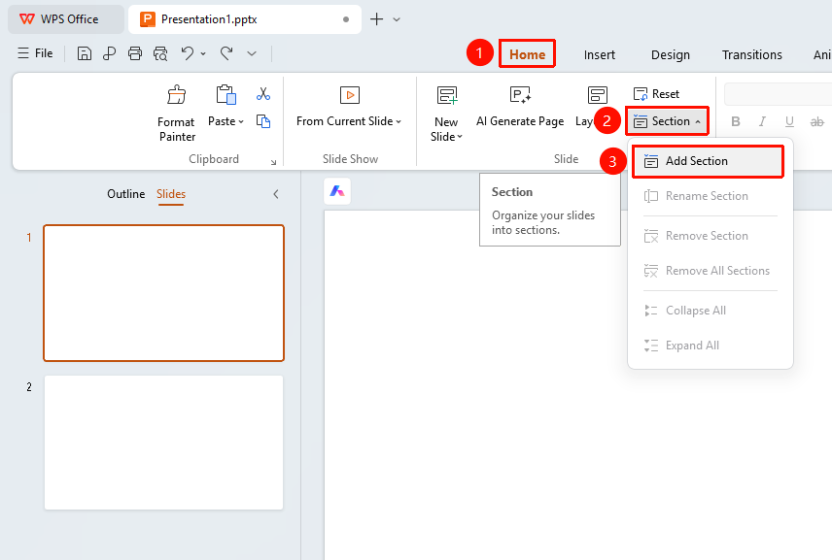
Task: Click the New Slide icon
Action: point(447,95)
